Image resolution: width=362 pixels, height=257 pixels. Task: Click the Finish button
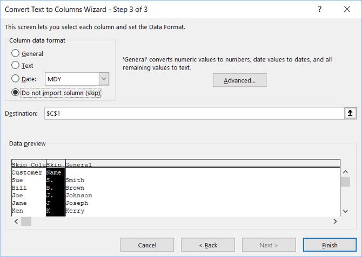pos(330,245)
